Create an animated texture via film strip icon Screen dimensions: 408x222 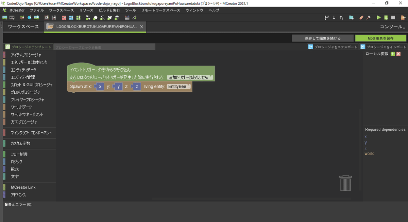coord(12,17)
